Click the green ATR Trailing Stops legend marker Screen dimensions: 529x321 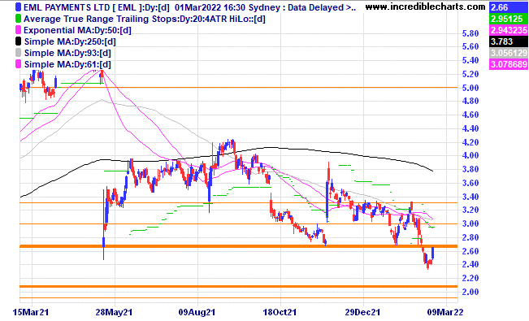click(18, 19)
